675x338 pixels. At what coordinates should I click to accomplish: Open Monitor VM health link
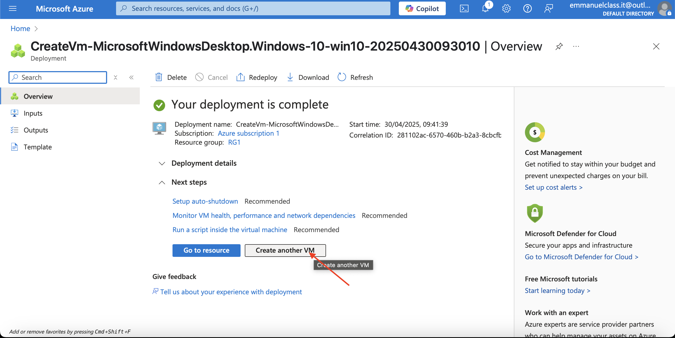[264, 215]
